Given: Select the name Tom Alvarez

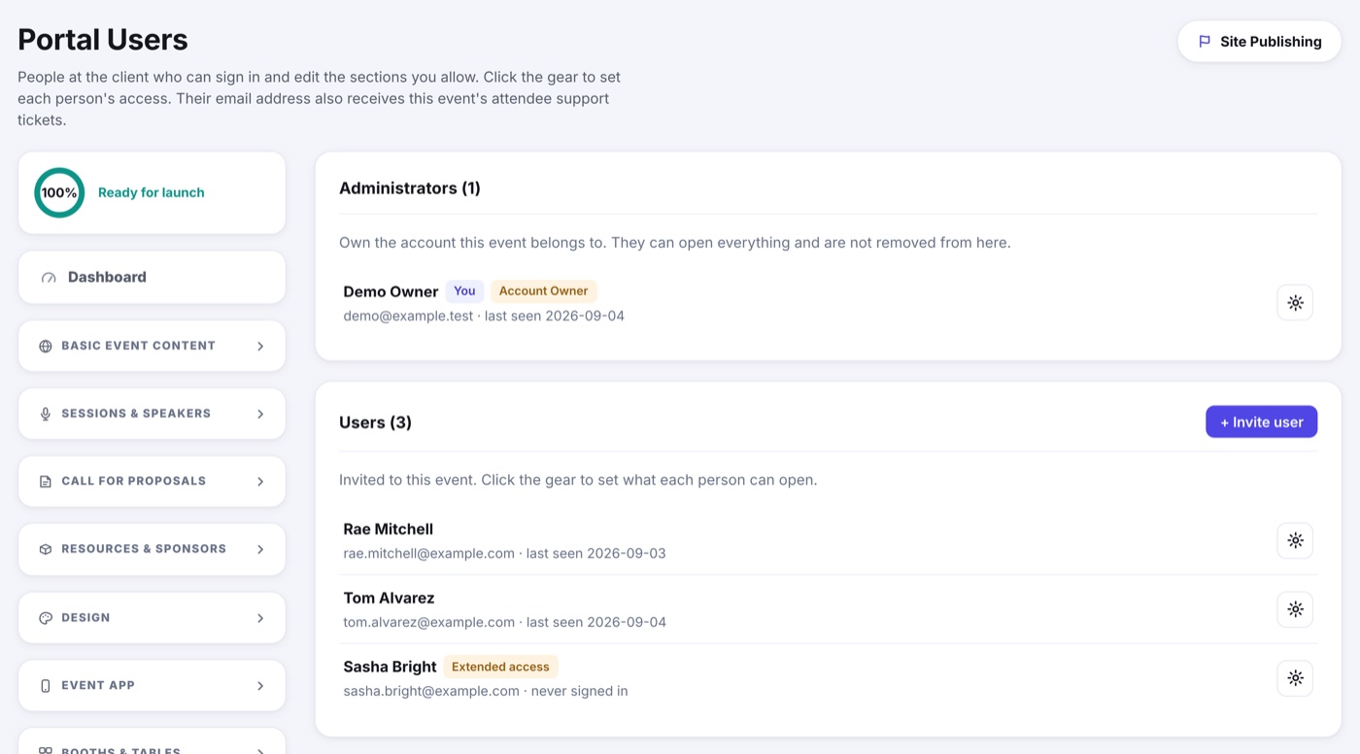Looking at the screenshot, I should [x=389, y=598].
